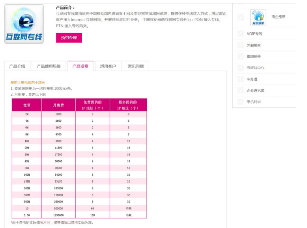Click the 免费提供的 IP地址 column header
Image resolution: width=307 pixels, height=228 pixels.
(93, 105)
